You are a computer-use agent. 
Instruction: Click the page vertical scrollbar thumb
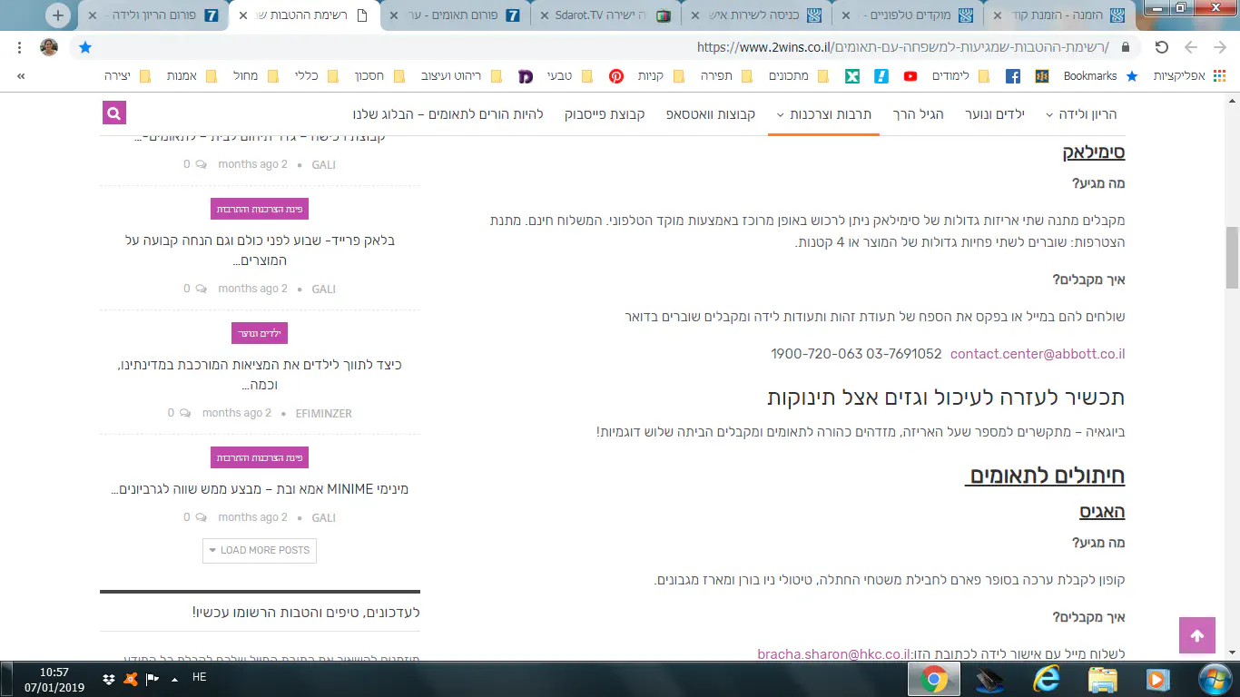[1232, 259]
